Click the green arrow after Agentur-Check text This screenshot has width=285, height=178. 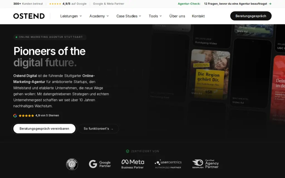(270, 4)
